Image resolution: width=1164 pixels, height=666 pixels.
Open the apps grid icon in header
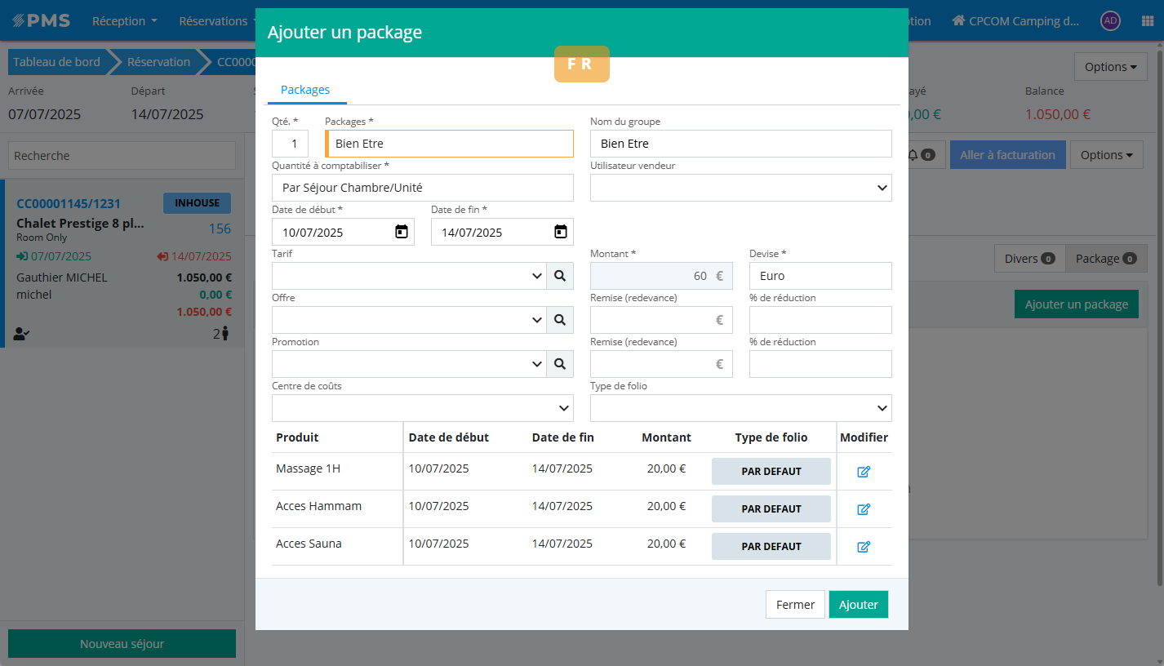(x=1147, y=21)
